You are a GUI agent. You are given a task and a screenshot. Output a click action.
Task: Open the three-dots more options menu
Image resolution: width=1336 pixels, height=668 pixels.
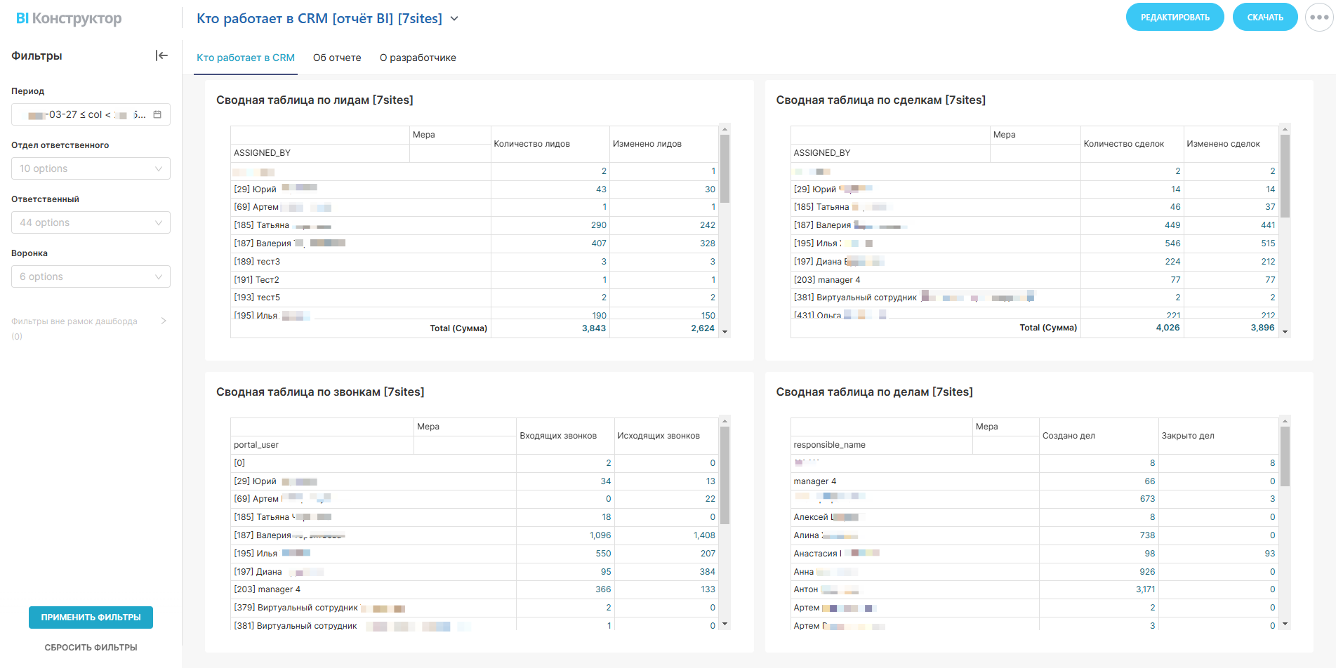(1318, 18)
